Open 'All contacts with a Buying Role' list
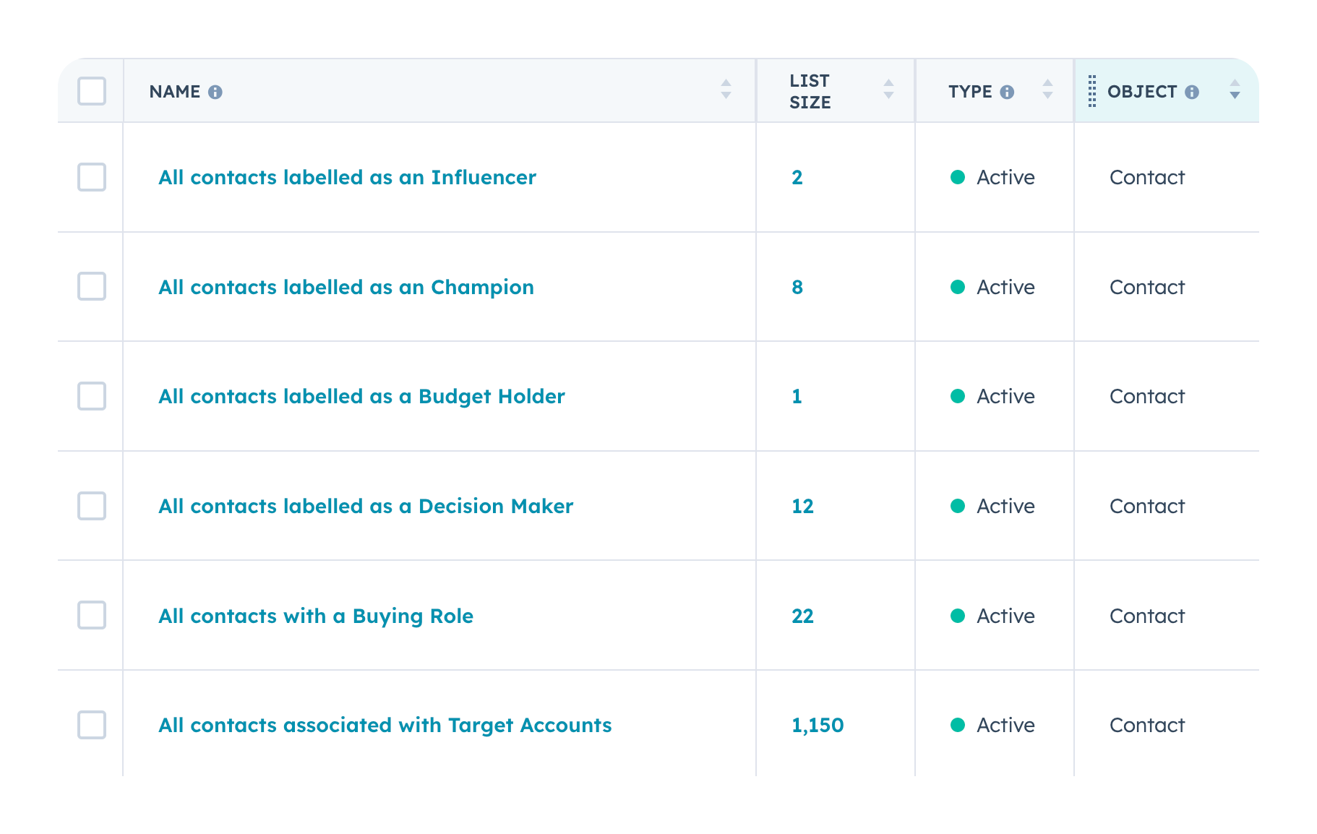The image size is (1317, 834). (x=316, y=616)
